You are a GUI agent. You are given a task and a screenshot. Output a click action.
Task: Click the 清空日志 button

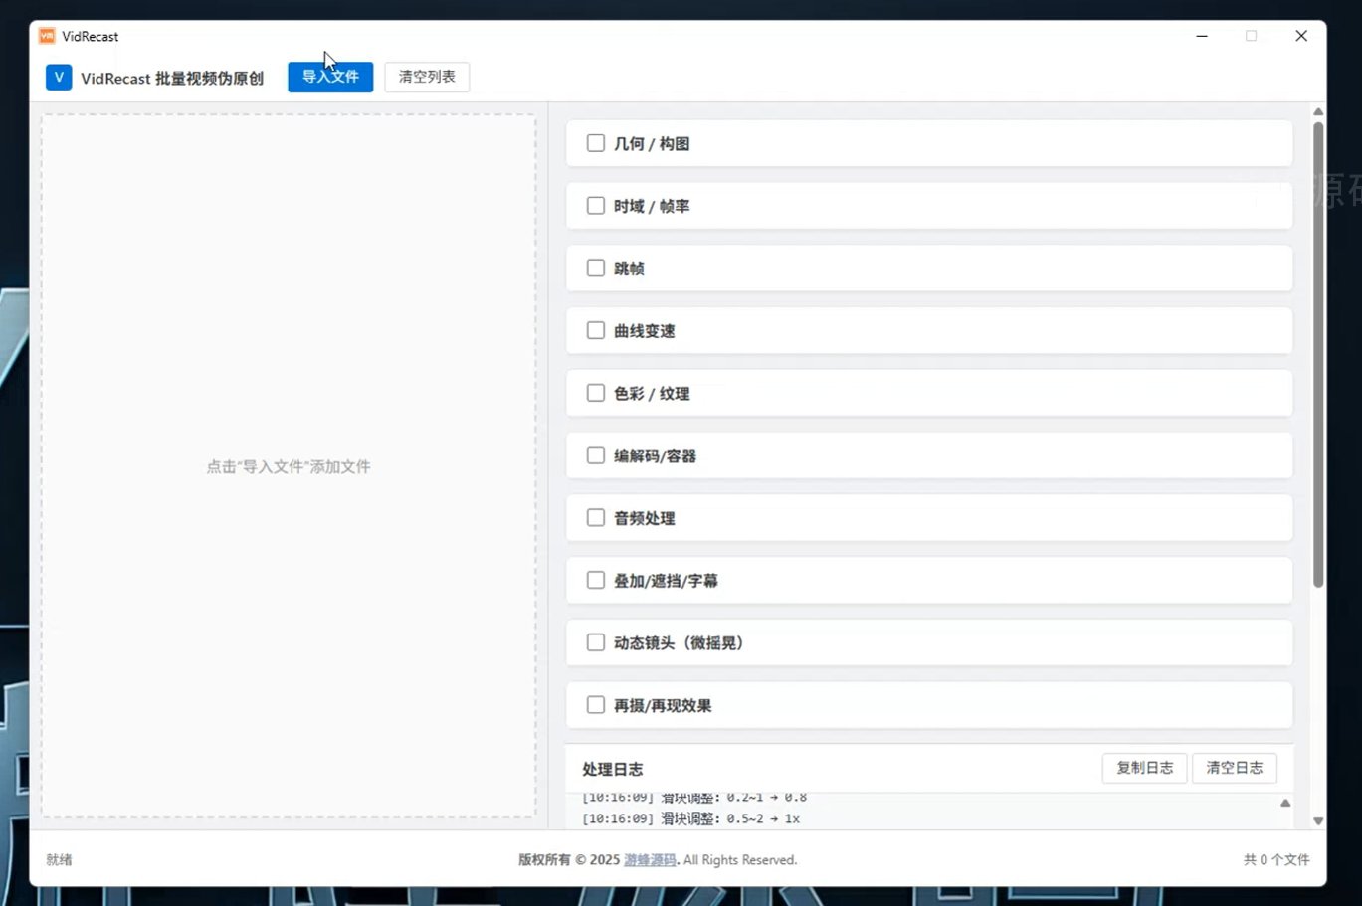pos(1235,768)
